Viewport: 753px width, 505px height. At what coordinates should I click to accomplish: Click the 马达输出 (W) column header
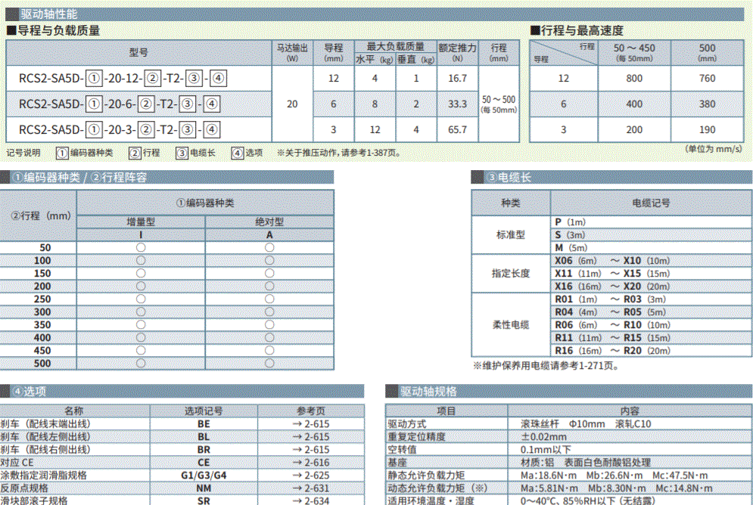coord(292,53)
